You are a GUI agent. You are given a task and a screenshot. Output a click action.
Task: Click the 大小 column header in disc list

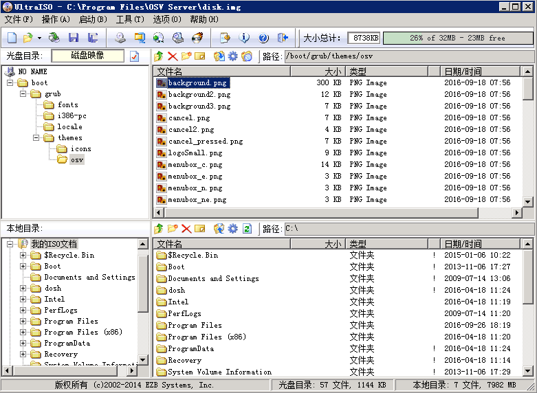[318, 71]
